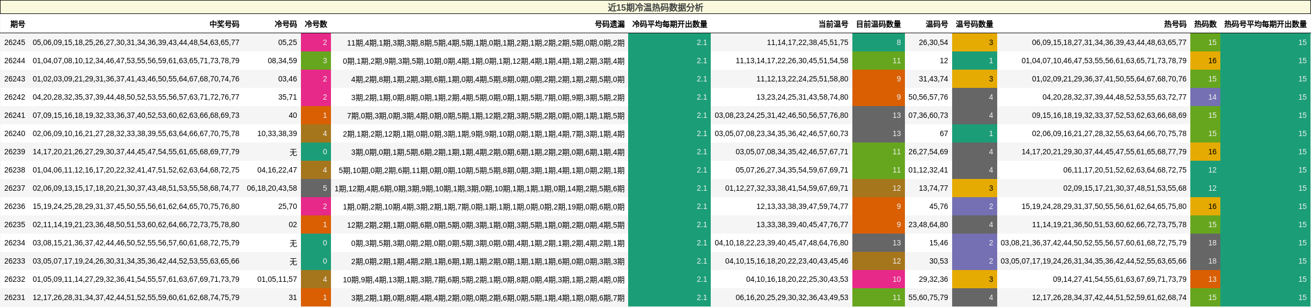Click warm code cell 31,43,74
Viewport: 1311px width, 307px height.
pyautogui.click(x=933, y=79)
